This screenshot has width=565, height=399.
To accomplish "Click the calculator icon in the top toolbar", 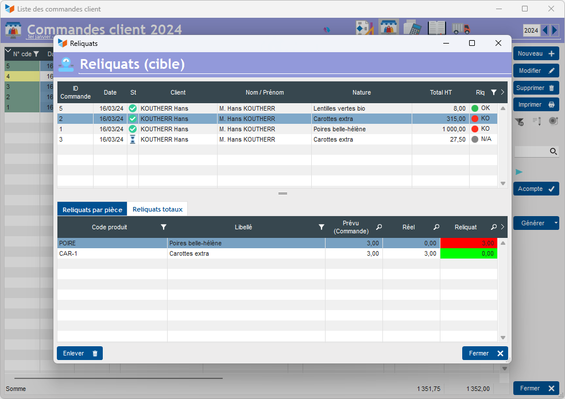I will (x=411, y=28).
